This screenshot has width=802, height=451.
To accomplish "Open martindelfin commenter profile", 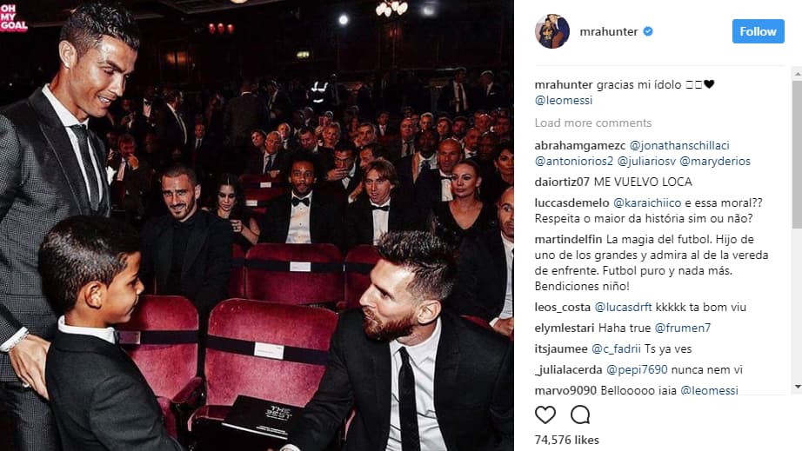I will [x=568, y=240].
